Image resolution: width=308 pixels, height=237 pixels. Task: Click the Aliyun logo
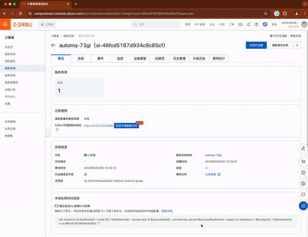[x=23, y=25]
